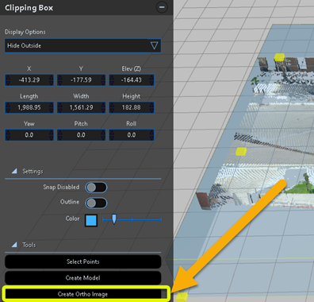Click the color opacity slider handle
The width and height of the screenshot is (314, 302).
coord(114,219)
